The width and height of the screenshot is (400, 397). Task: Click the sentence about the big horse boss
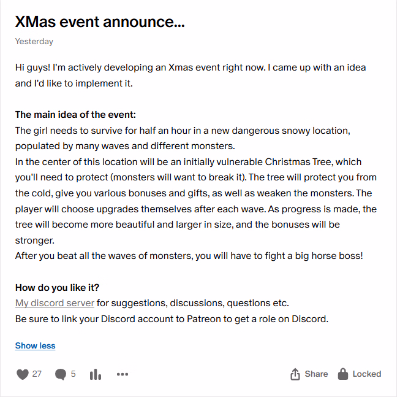click(x=189, y=255)
